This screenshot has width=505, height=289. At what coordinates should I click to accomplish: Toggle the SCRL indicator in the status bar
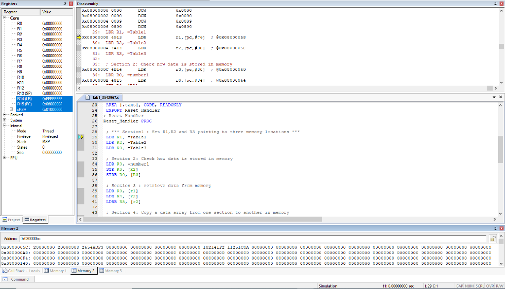(x=480, y=285)
